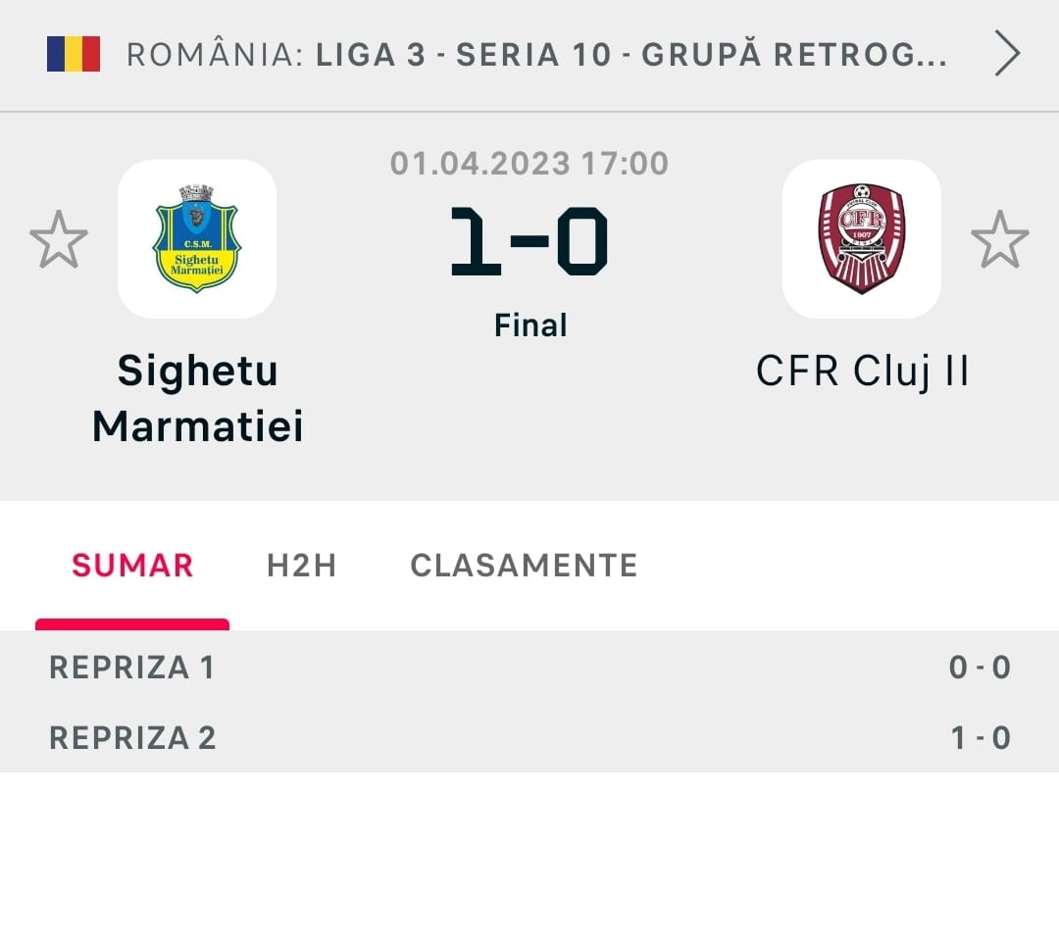
Task: Click the Final match status label
Action: [x=530, y=324]
